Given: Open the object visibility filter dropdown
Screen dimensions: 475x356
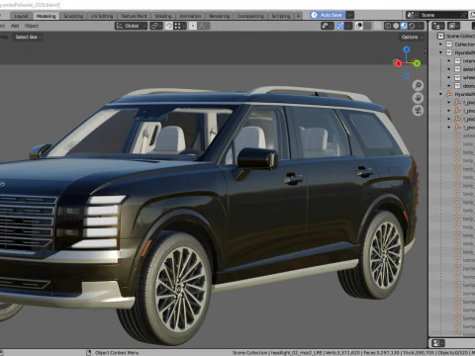Looking at the screenshot, I should pyautogui.click(x=328, y=26).
